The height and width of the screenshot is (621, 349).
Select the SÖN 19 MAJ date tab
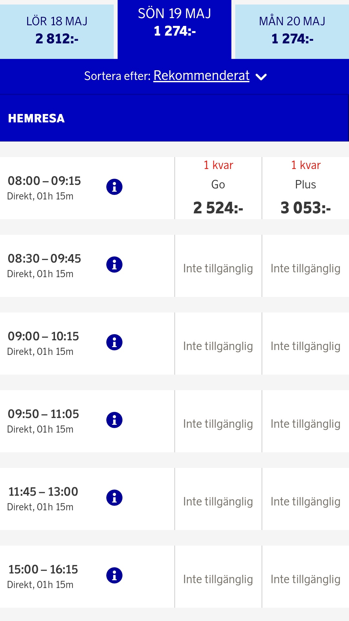[x=174, y=23]
